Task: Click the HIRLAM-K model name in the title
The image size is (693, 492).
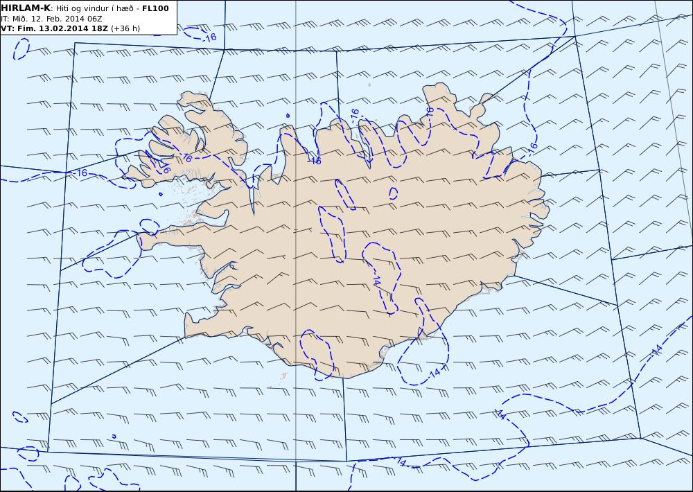Action: [26, 8]
